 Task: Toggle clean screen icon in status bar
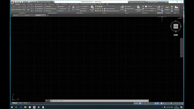pyautogui.click(x=180, y=103)
